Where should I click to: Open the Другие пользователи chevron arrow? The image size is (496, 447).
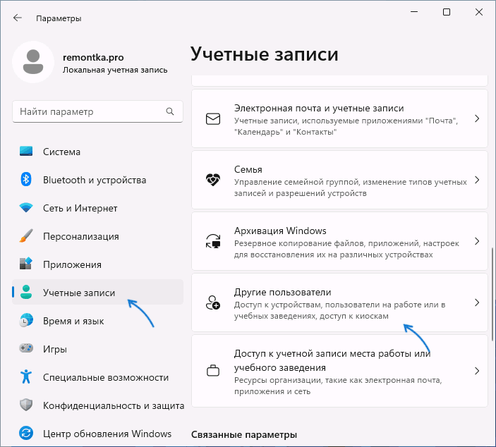477,302
